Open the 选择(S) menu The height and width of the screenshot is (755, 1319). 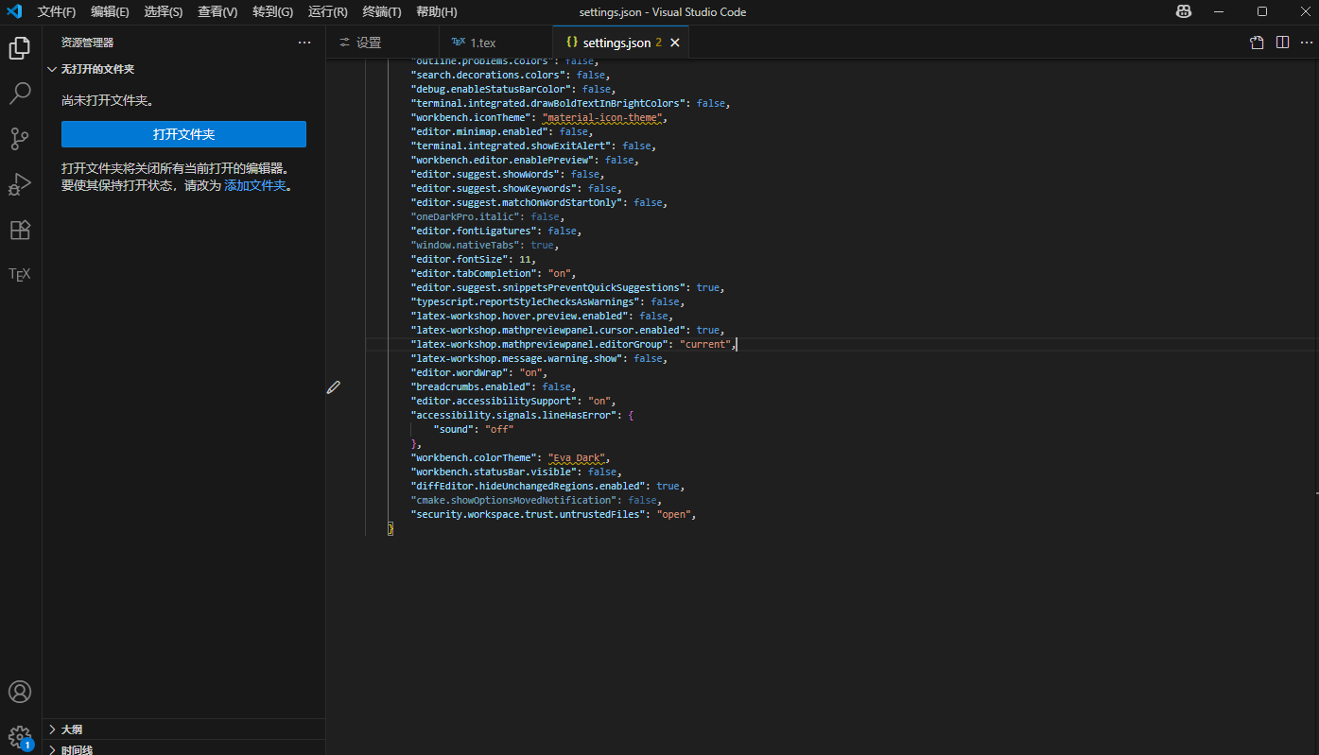[164, 12]
